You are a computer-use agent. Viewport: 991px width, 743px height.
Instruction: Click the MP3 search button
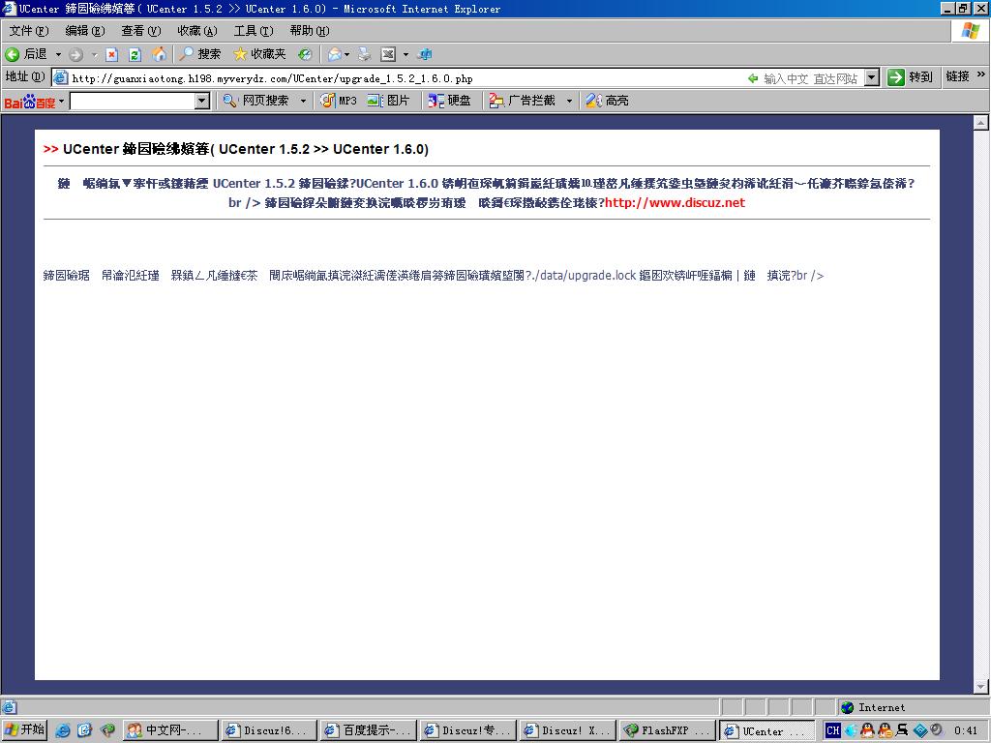338,101
